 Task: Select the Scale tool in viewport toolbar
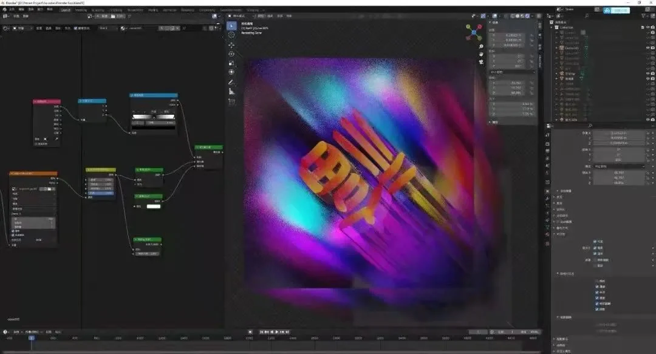point(231,63)
